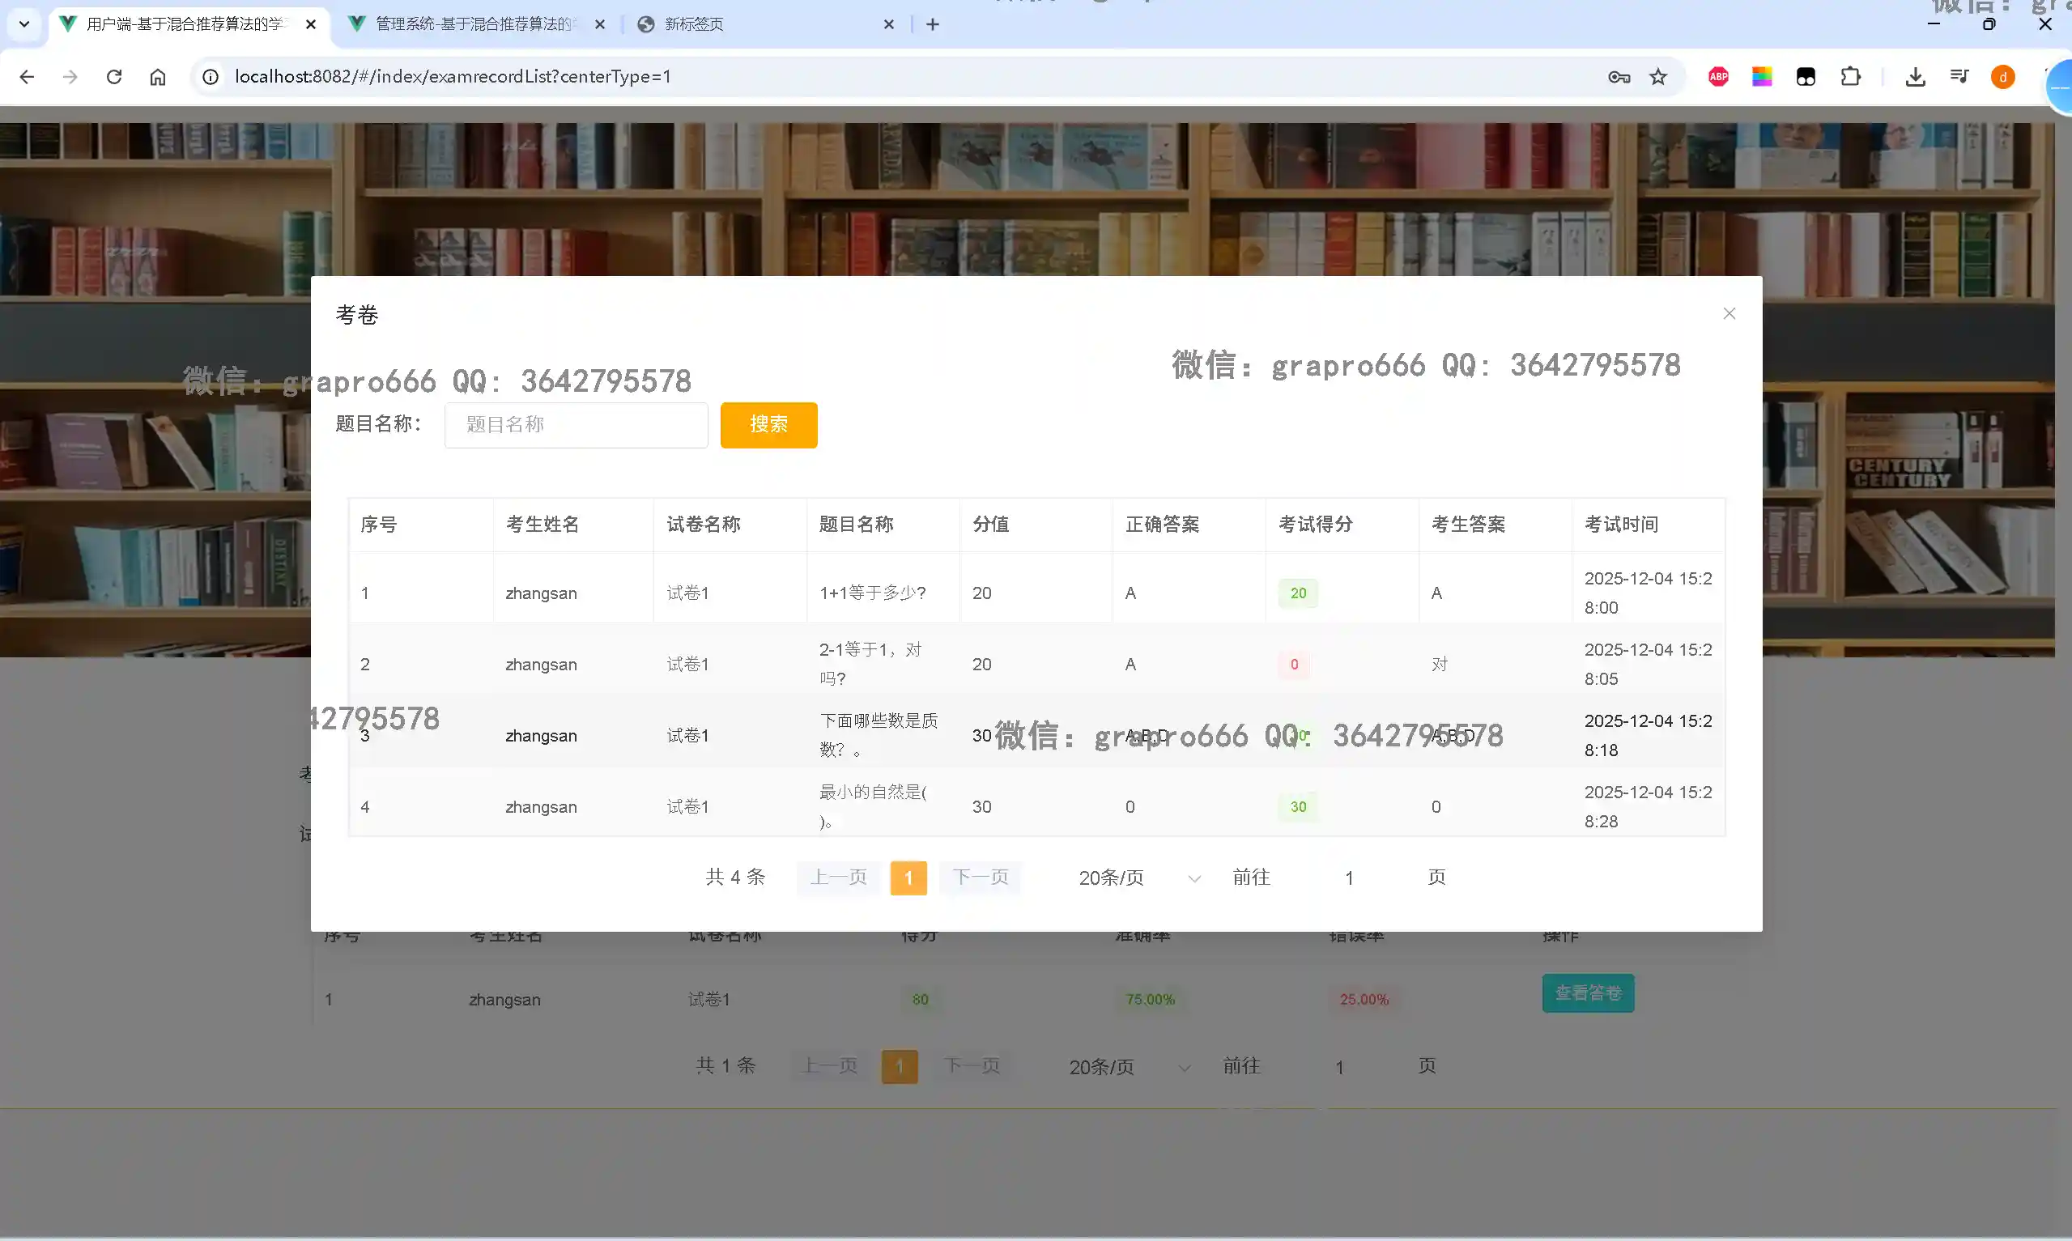Bookmark page with star icon
The image size is (2072, 1241).
[1657, 77]
